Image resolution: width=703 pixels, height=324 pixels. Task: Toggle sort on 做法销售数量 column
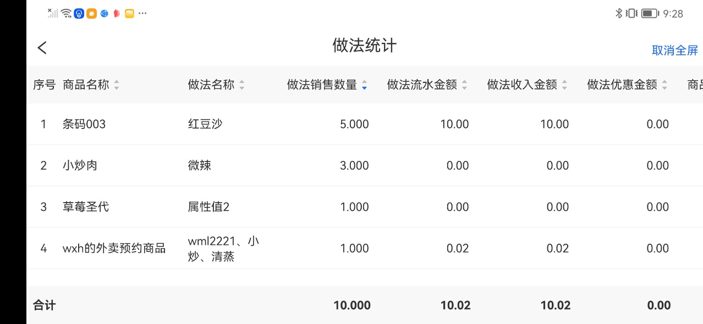tap(364, 85)
